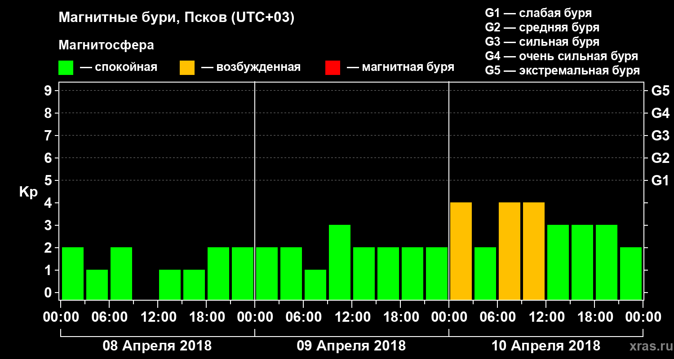Click the '18:00' time label under 08 Апреля

(206, 317)
